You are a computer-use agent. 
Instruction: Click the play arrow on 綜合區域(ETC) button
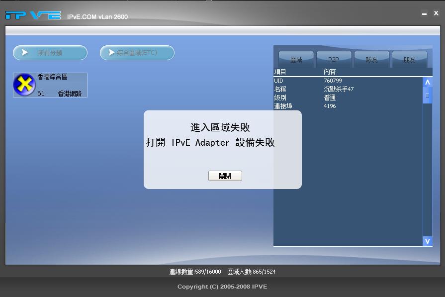tap(111, 52)
